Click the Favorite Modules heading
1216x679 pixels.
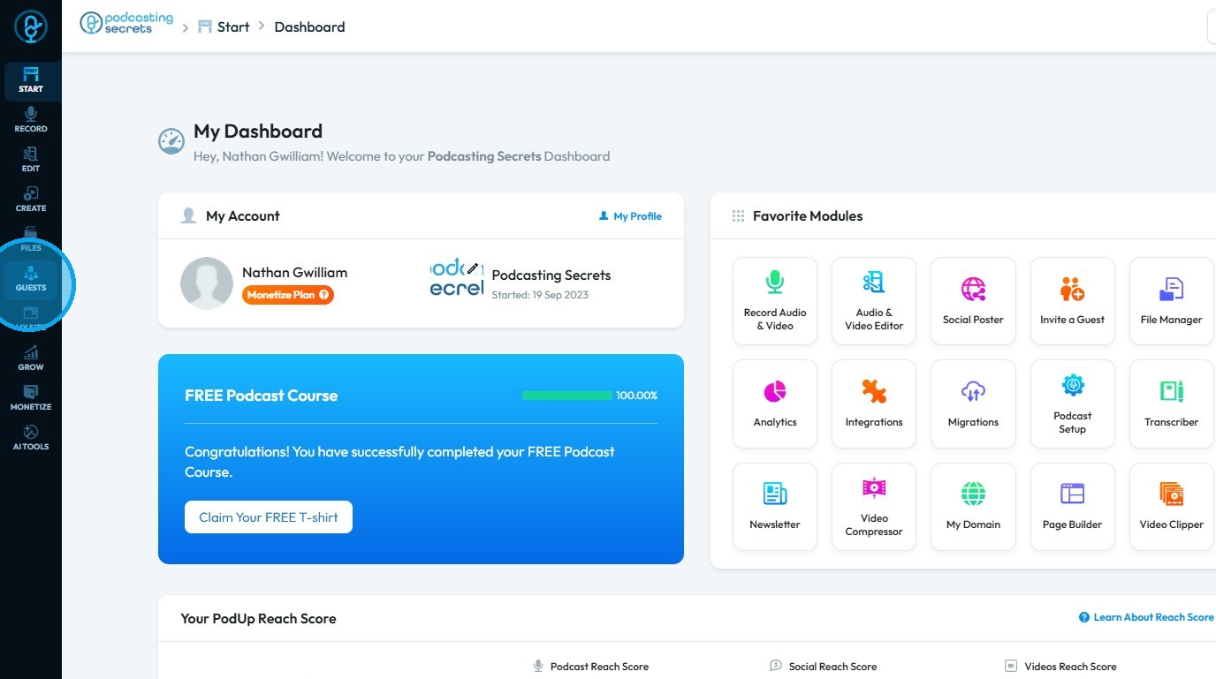click(808, 215)
